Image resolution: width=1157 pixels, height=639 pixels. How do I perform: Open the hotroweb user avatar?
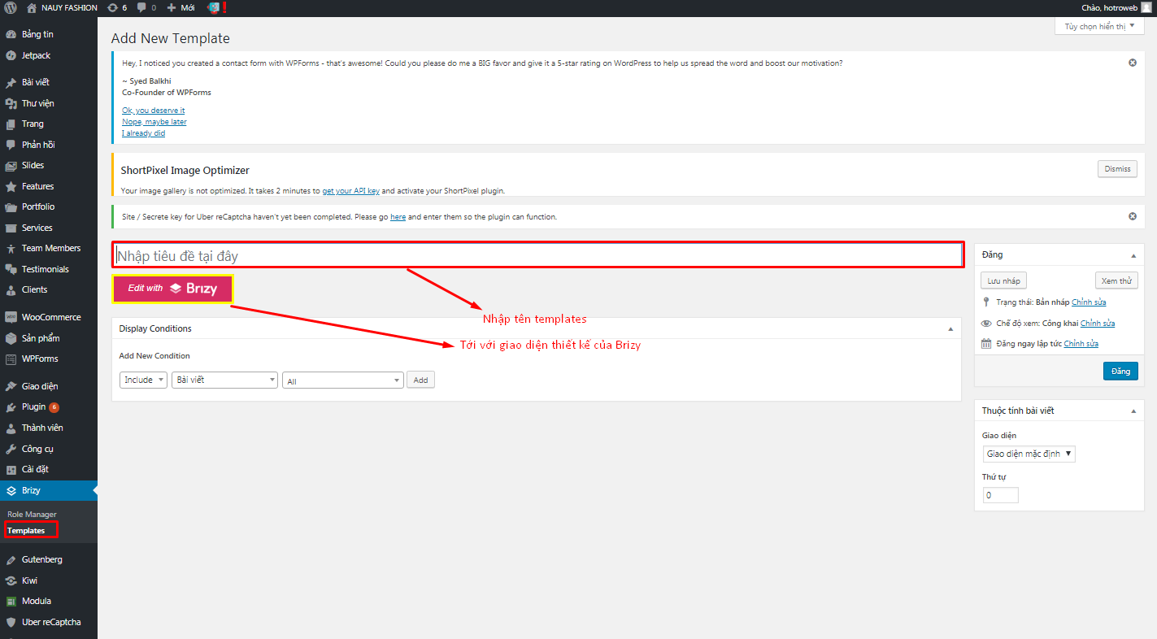tap(1146, 7)
